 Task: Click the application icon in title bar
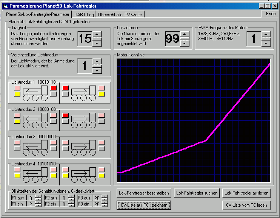5,6
